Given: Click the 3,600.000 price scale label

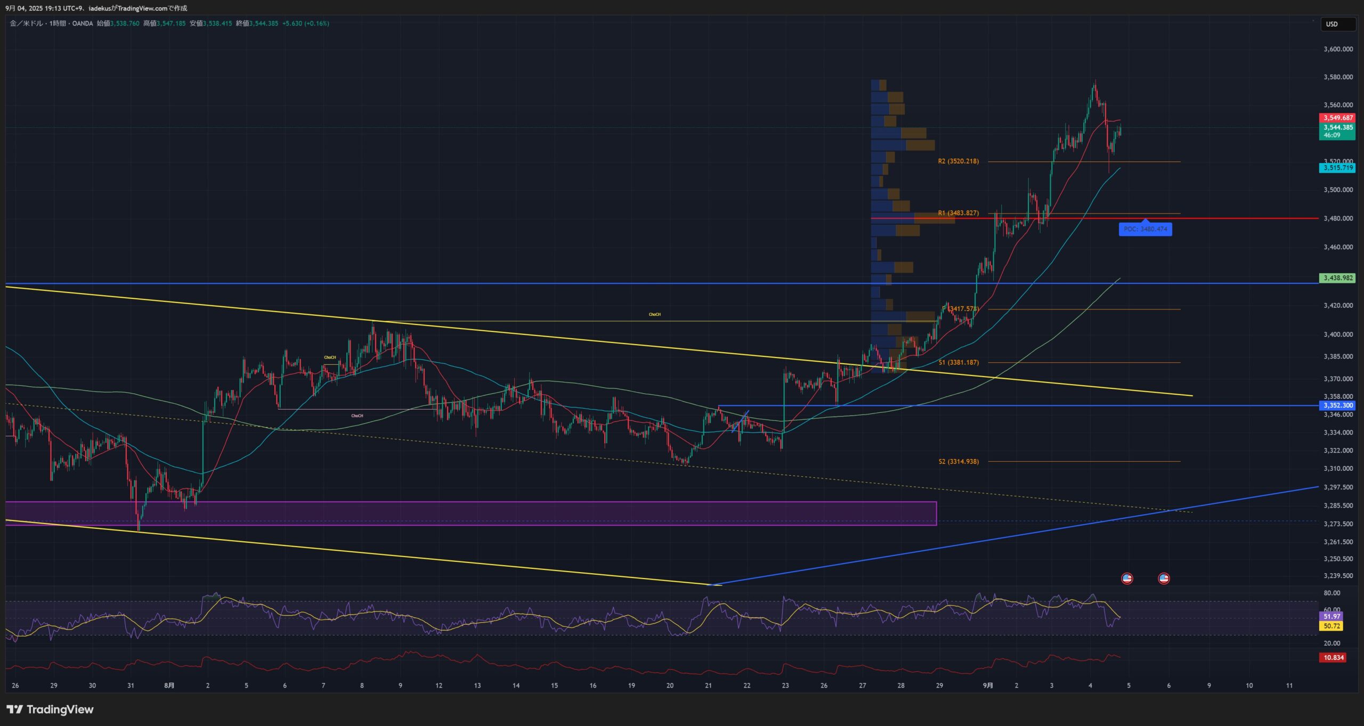Looking at the screenshot, I should click(1338, 49).
